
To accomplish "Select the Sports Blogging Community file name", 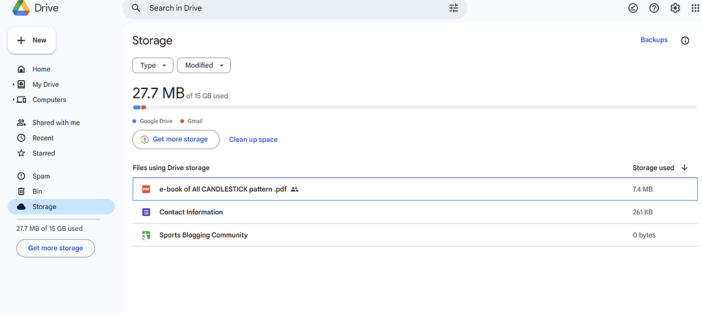I will 203,235.
